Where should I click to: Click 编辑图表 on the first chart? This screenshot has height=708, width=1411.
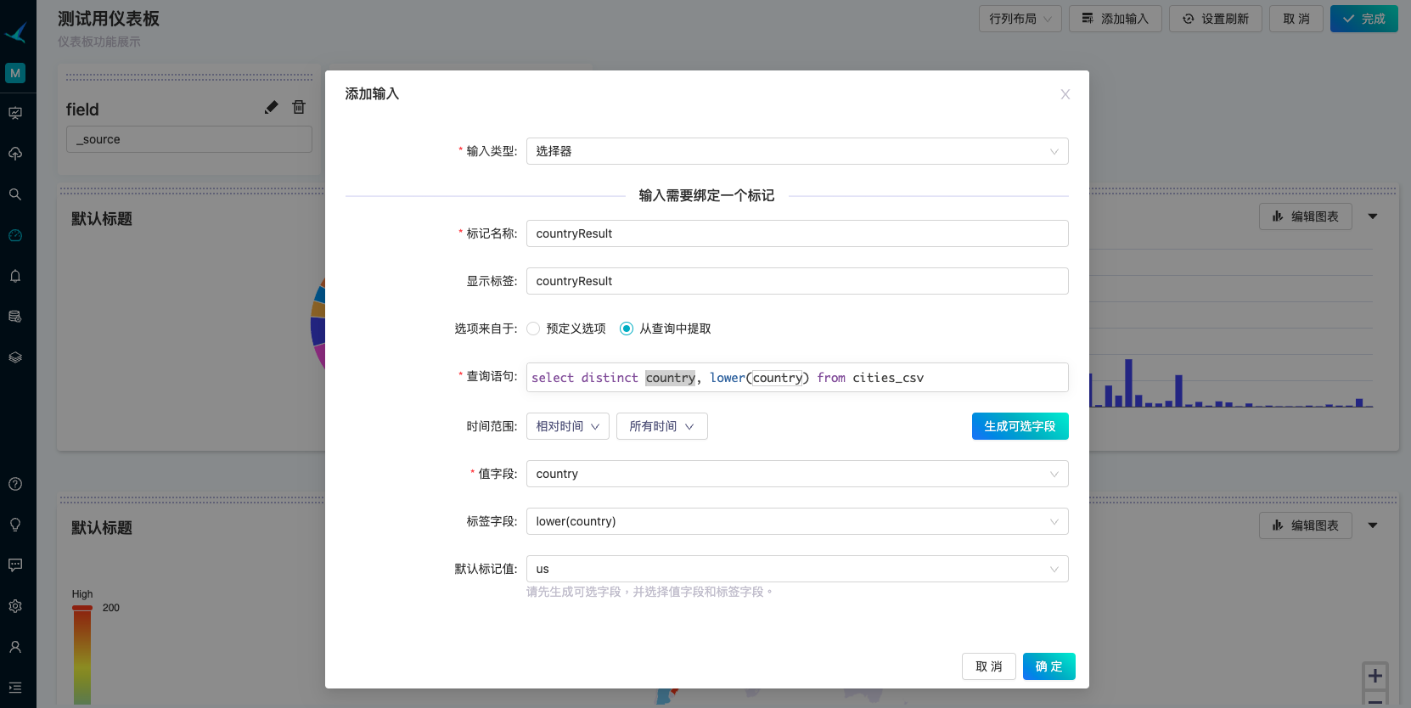click(1306, 216)
